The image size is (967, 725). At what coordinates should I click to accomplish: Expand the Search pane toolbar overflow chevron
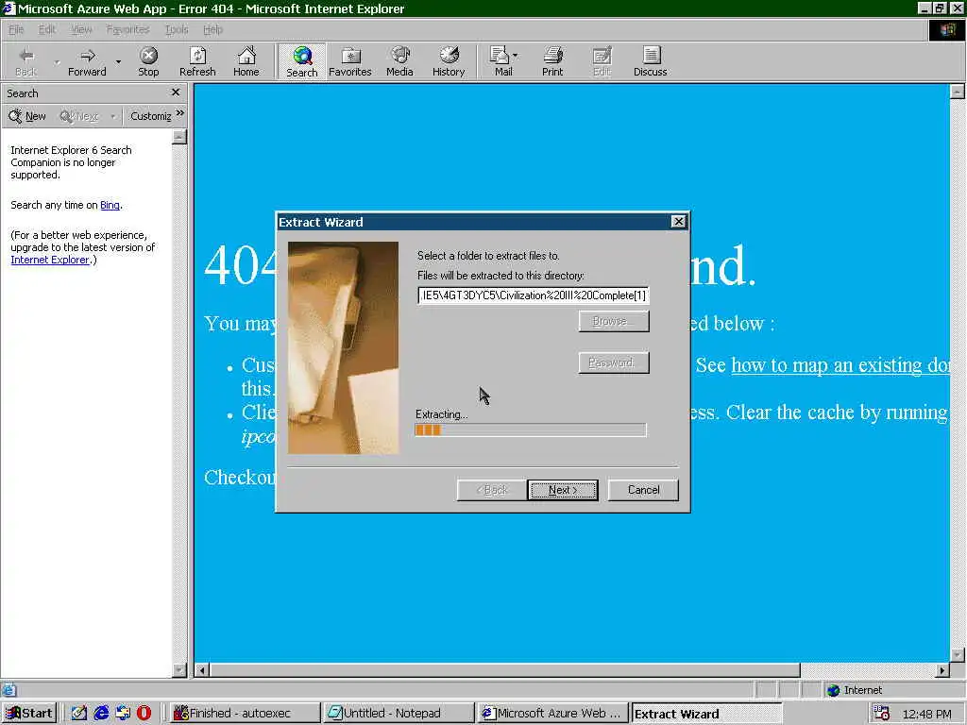pos(180,113)
